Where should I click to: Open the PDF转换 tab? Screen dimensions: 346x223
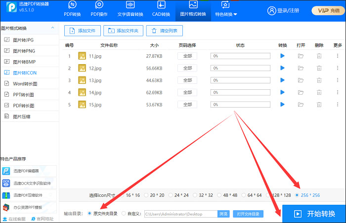pos(72,10)
